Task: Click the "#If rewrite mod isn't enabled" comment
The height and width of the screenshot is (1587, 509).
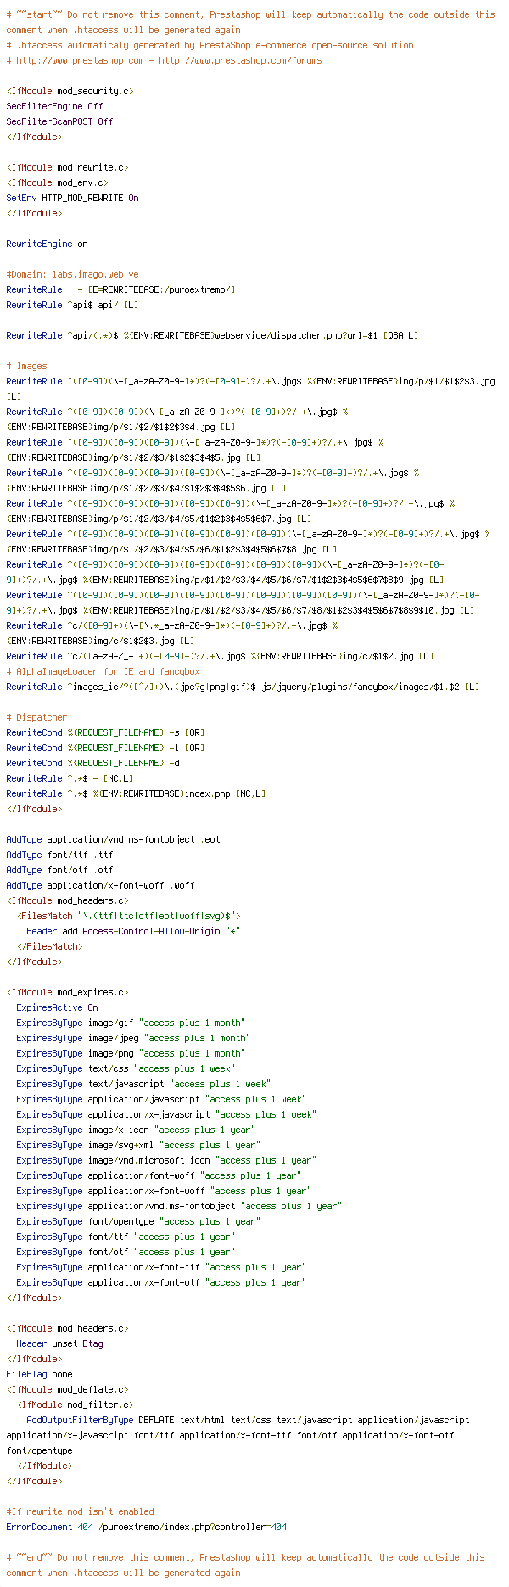Action: 80,1511
